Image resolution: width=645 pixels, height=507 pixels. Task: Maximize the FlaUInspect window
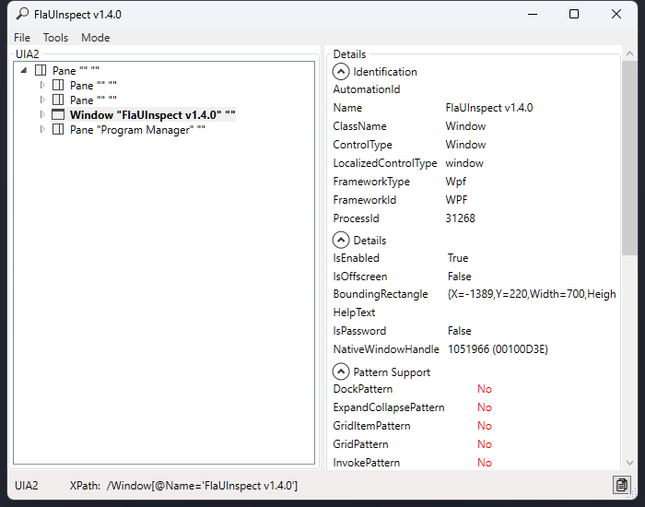coord(574,14)
